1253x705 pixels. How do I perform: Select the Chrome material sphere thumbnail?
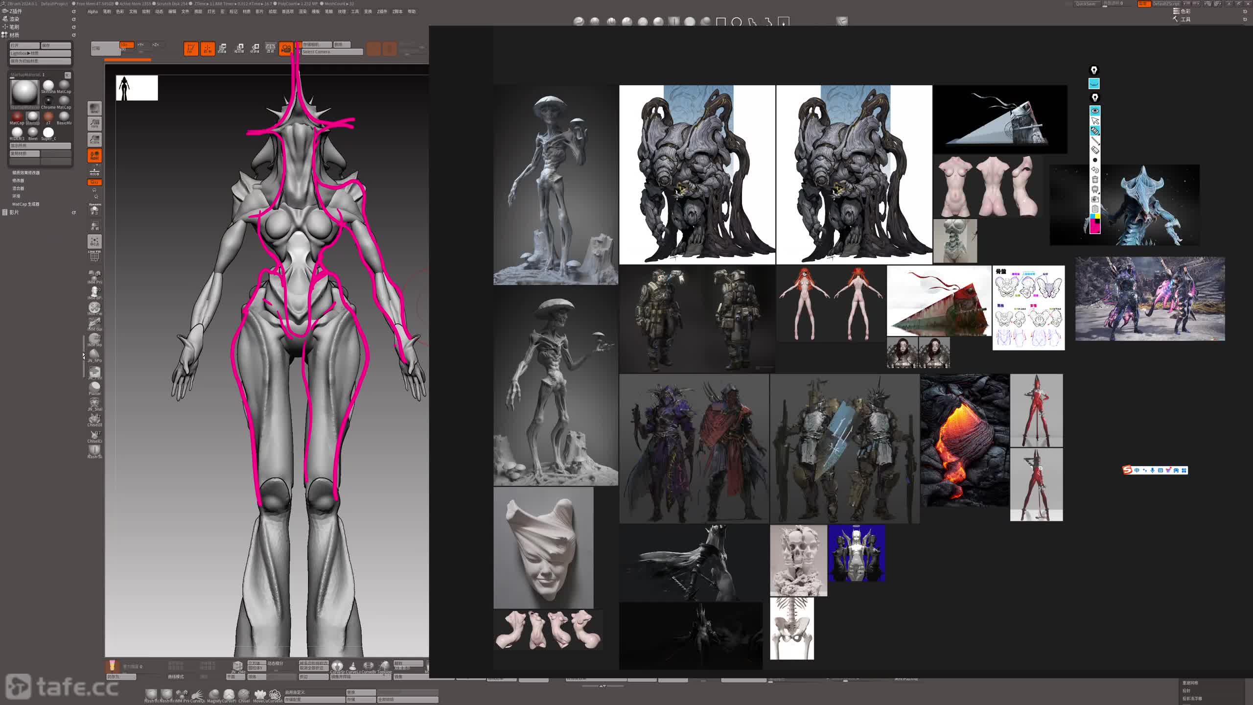[x=48, y=101]
